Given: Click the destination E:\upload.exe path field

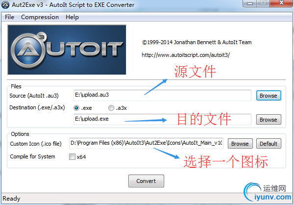Looking at the screenshot, I should point(162,119).
